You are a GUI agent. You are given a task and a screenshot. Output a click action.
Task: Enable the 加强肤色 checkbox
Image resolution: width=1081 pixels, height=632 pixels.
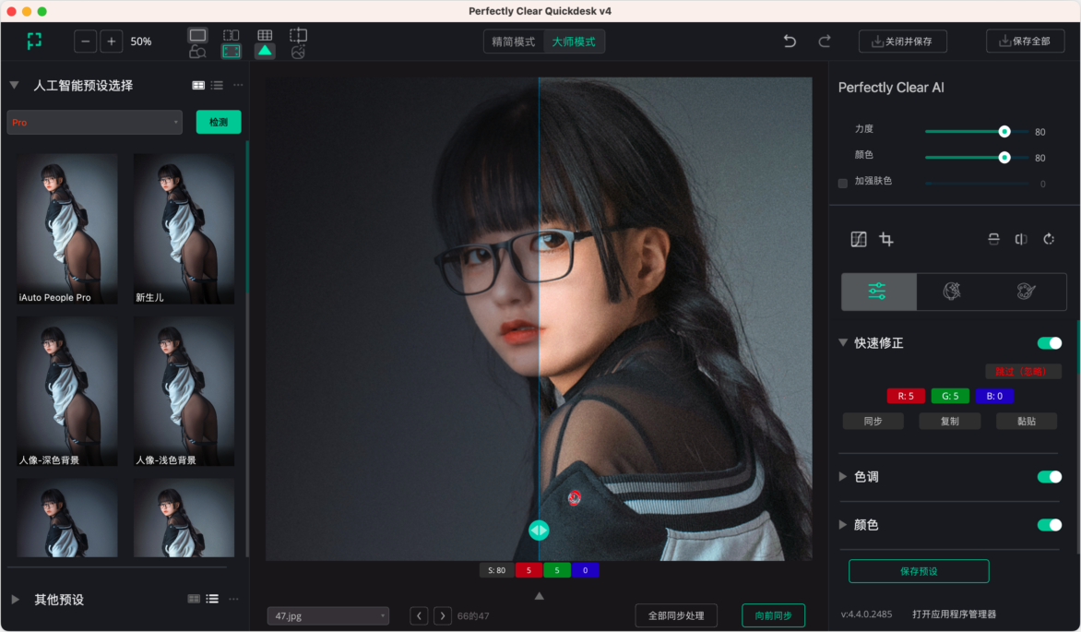(842, 183)
